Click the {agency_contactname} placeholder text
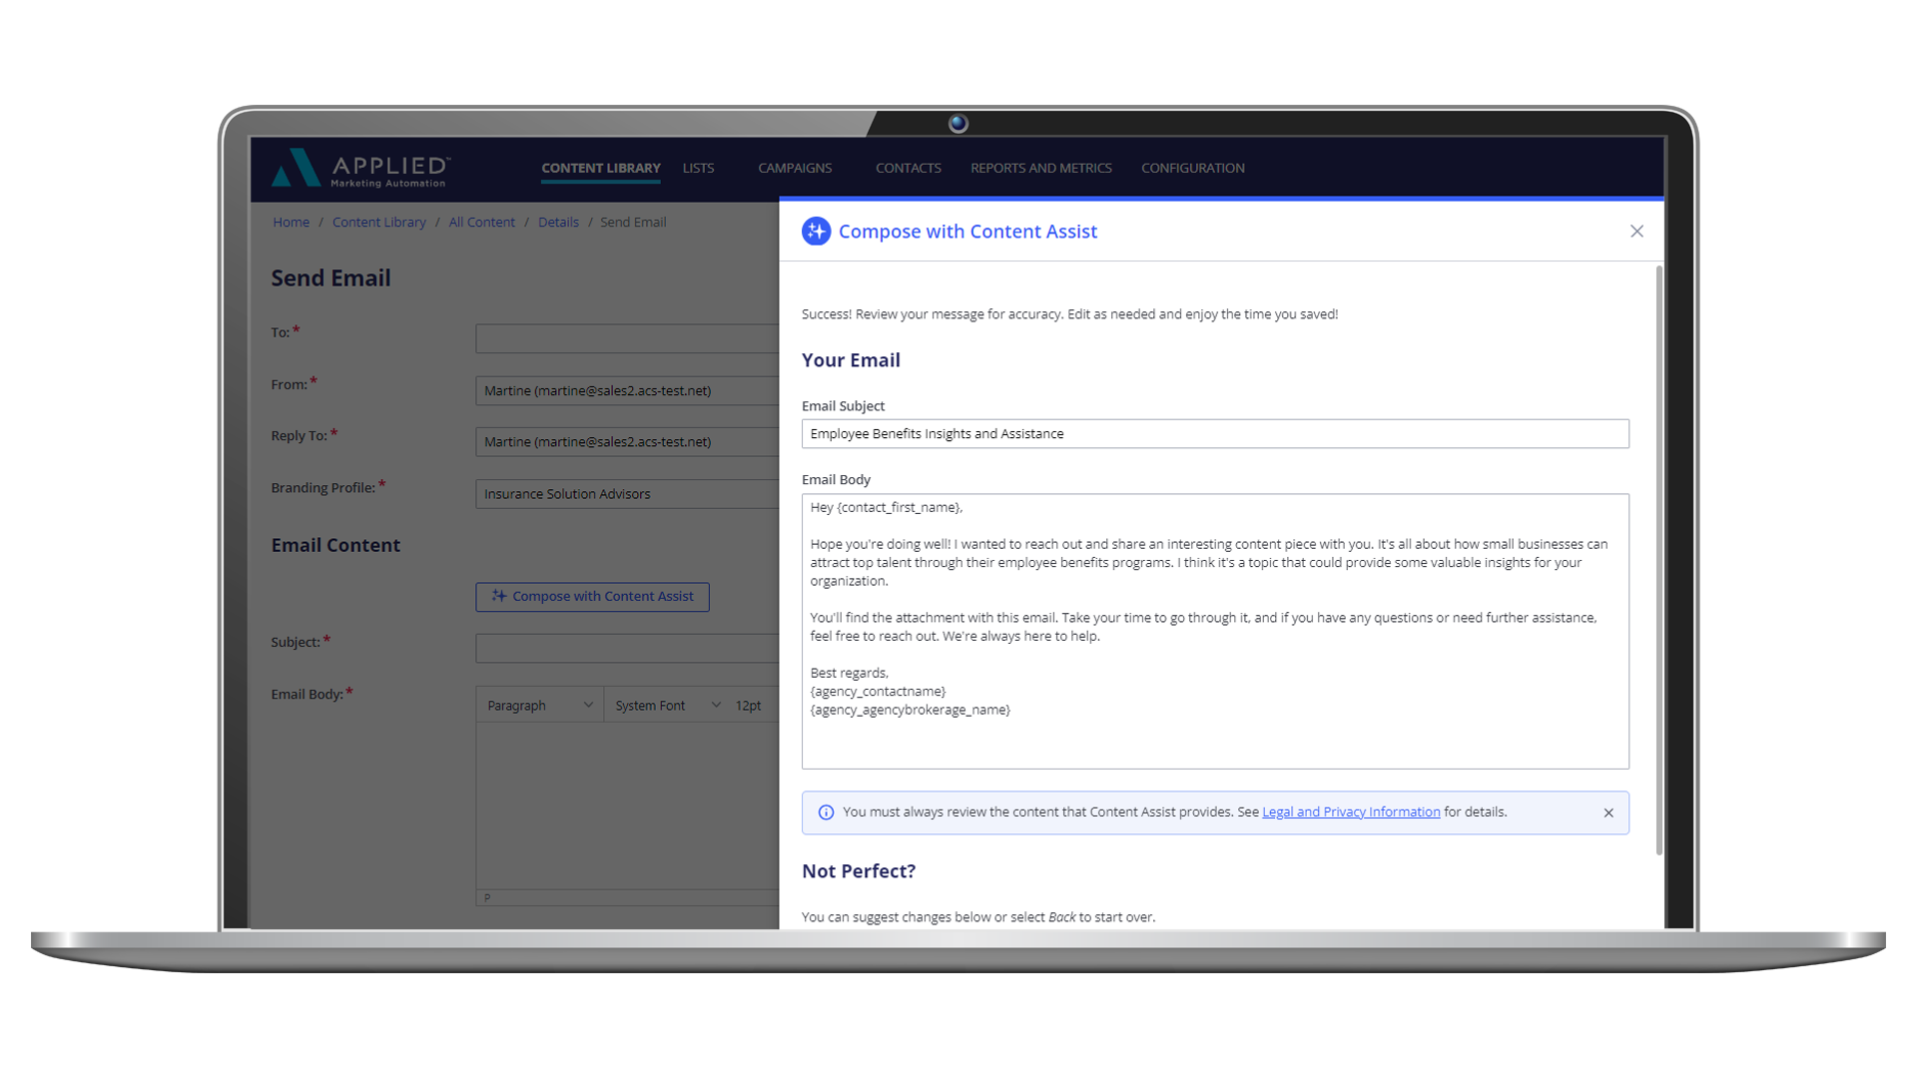The image size is (1917, 1078). (878, 692)
